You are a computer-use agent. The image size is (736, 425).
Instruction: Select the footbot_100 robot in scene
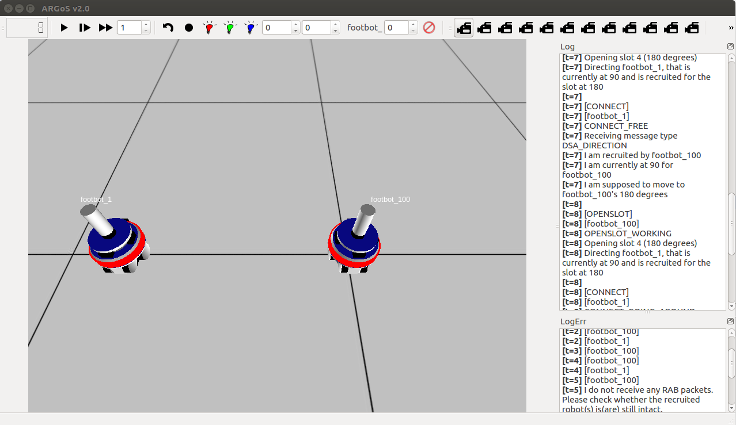[354, 243]
